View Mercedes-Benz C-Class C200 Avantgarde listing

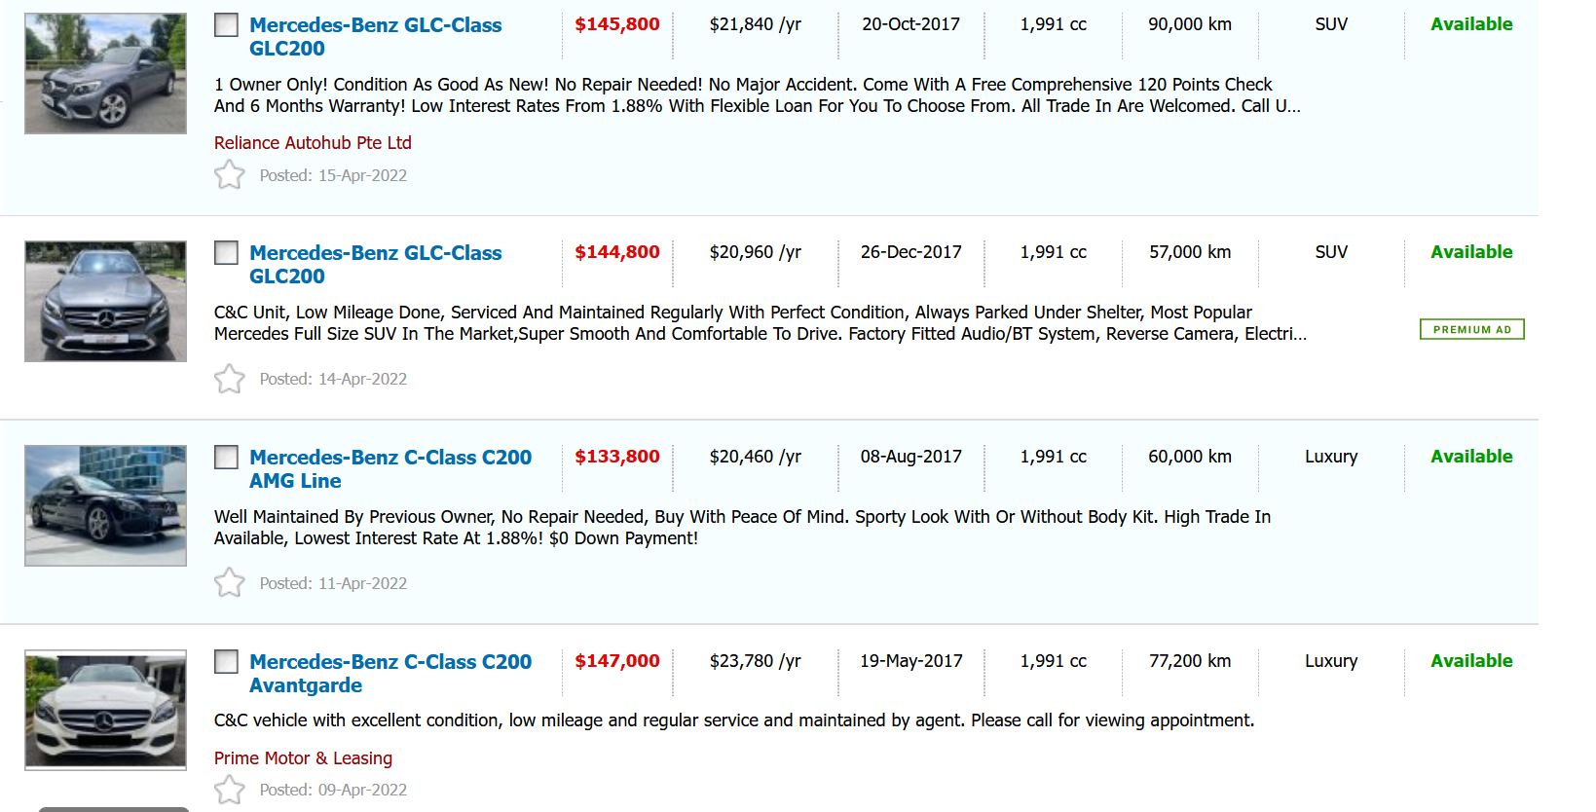(390, 674)
